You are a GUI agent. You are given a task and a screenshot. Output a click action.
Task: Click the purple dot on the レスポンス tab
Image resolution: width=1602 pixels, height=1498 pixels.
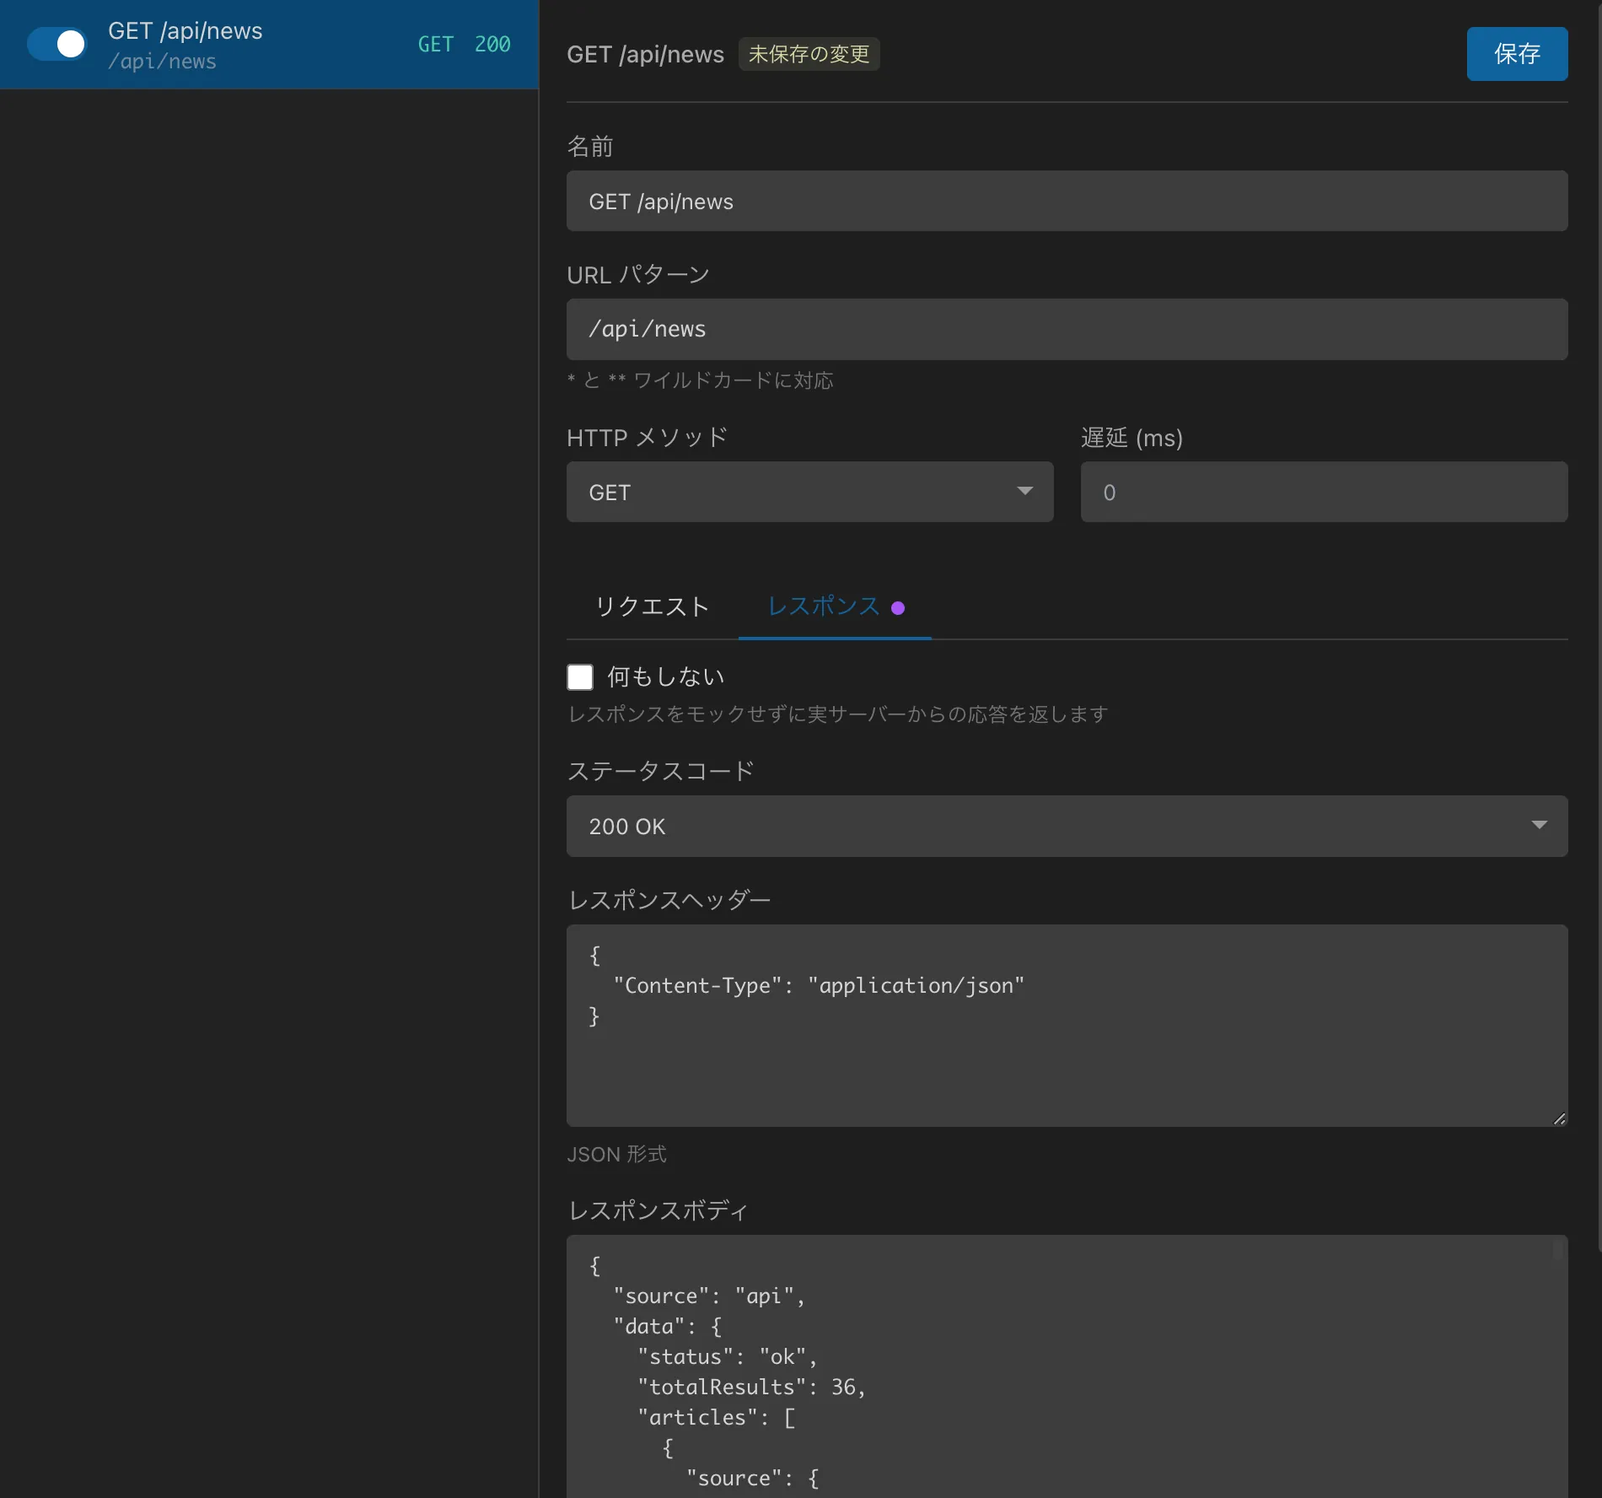[x=898, y=608]
